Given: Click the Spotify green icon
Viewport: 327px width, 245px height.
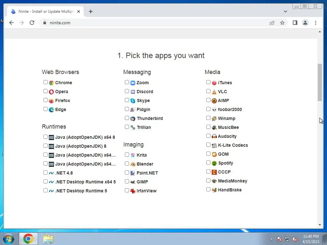Looking at the screenshot, I should pyautogui.click(x=214, y=163).
